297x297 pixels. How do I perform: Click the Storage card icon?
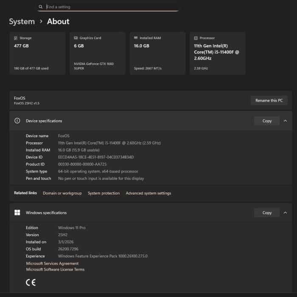(16, 38)
